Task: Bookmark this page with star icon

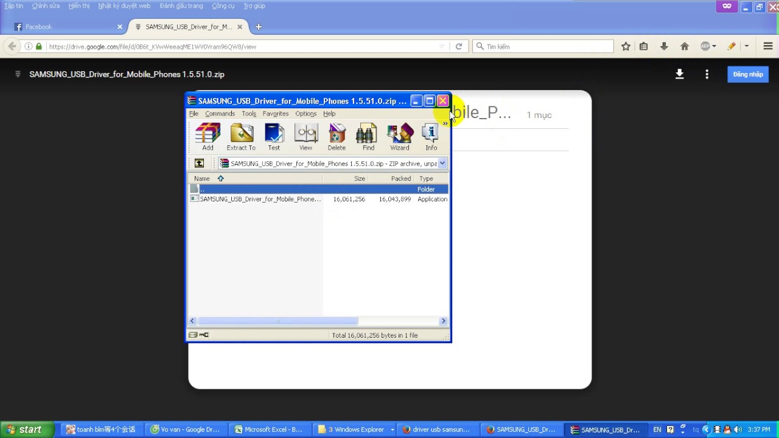Action: coord(626,46)
